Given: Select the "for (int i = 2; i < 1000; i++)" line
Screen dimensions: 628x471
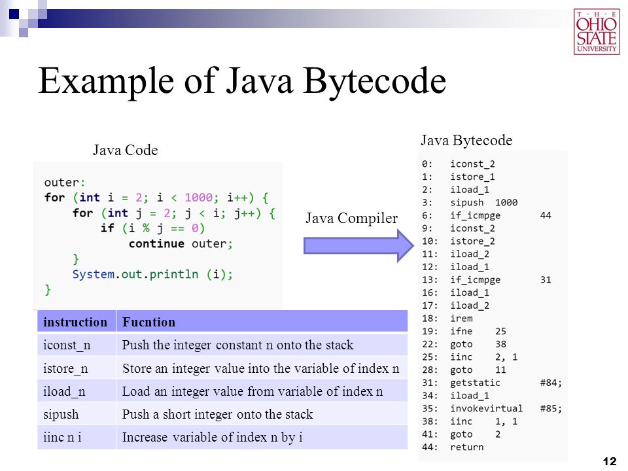Looking at the screenshot, I should click(156, 198).
